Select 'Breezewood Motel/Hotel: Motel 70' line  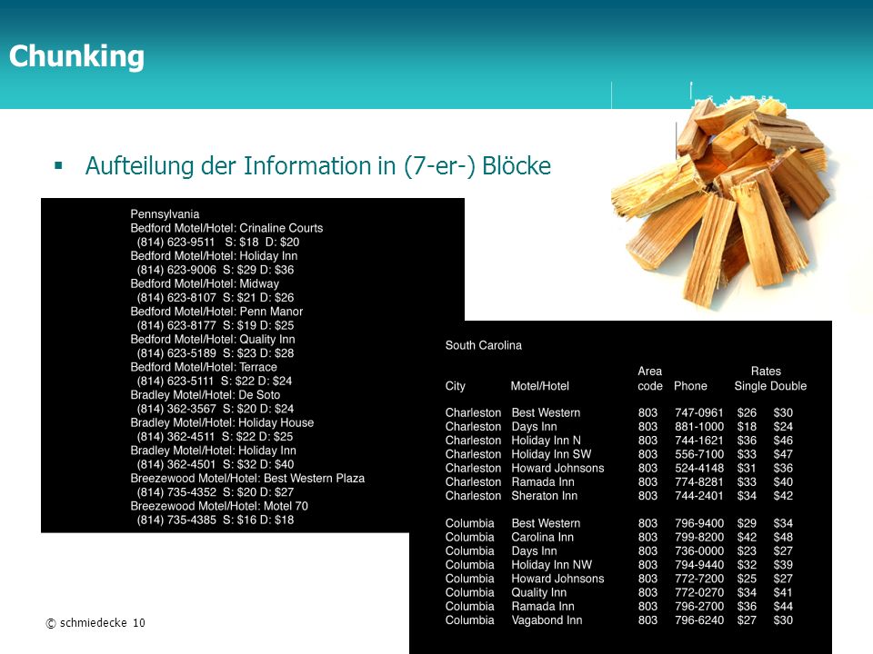219,506
